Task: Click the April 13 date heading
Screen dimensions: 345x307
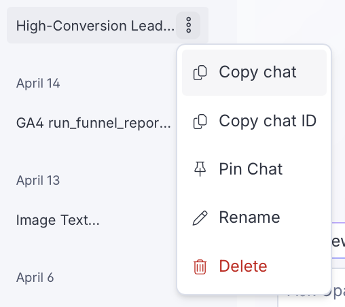Action: click(38, 180)
